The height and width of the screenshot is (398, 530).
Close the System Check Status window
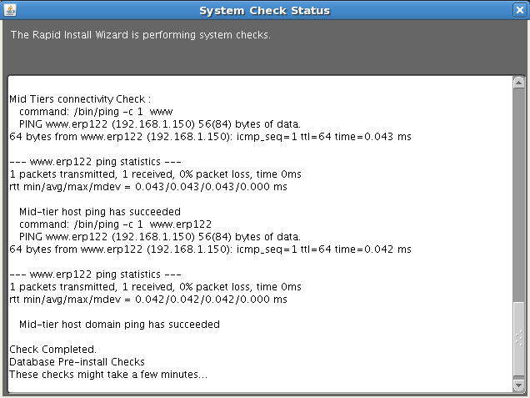[x=519, y=11]
